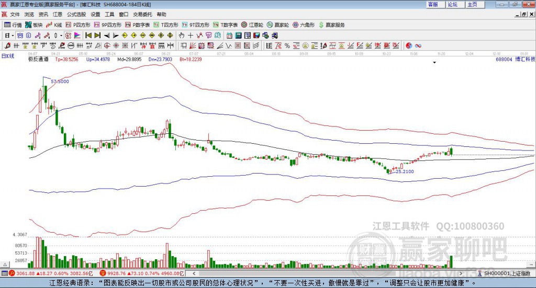Open the 文件 menu
The height and width of the screenshot is (288, 536).
click(x=15, y=14)
